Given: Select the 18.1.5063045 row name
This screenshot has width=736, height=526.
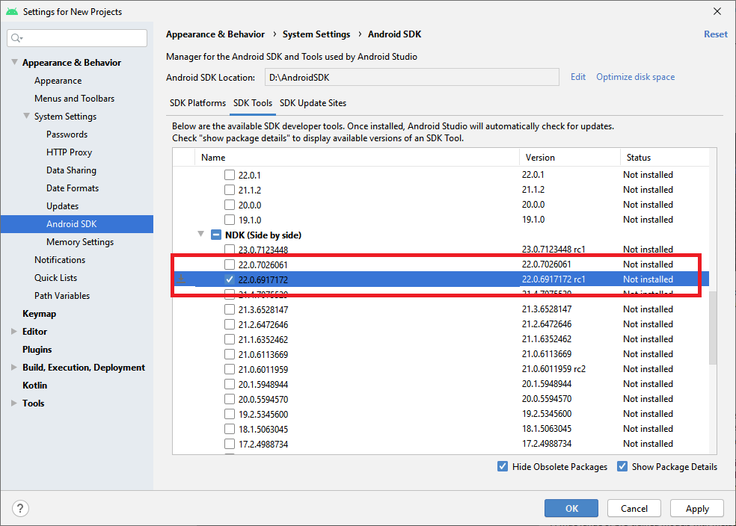Looking at the screenshot, I should pos(263,429).
